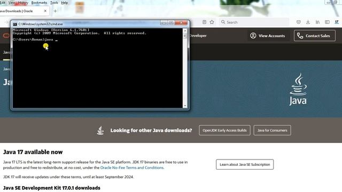Viewport: 342px width, 192px height.
Task: Toggle the sidebar icon in Firefox toolbar
Action: click(x=327, y=22)
